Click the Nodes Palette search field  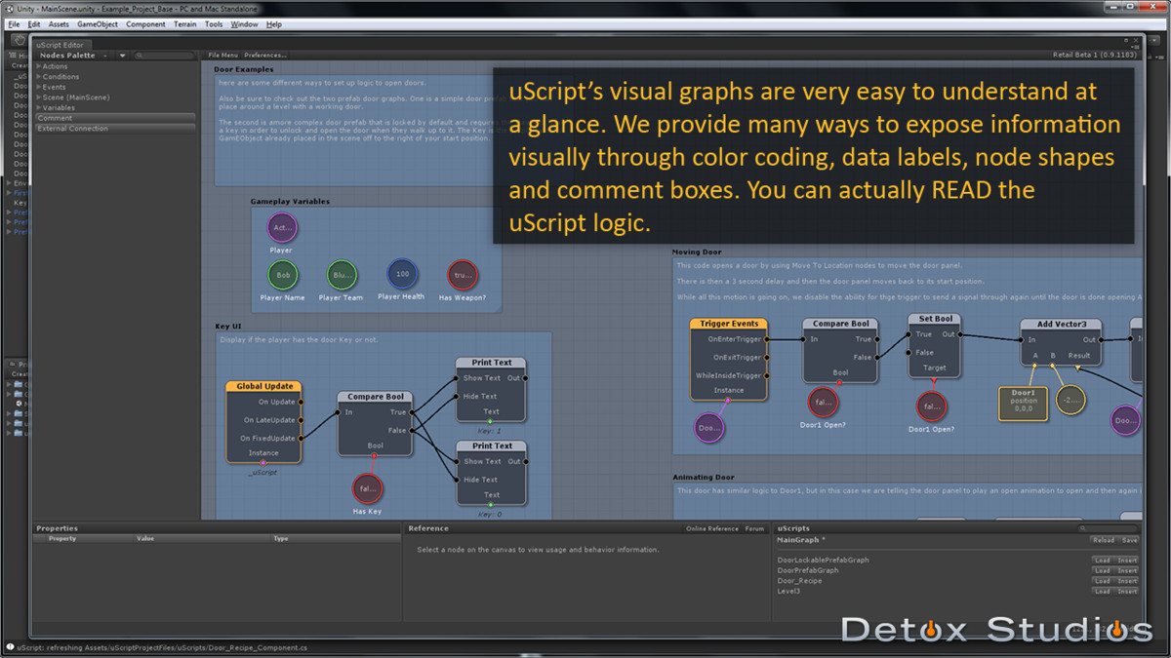coord(168,56)
